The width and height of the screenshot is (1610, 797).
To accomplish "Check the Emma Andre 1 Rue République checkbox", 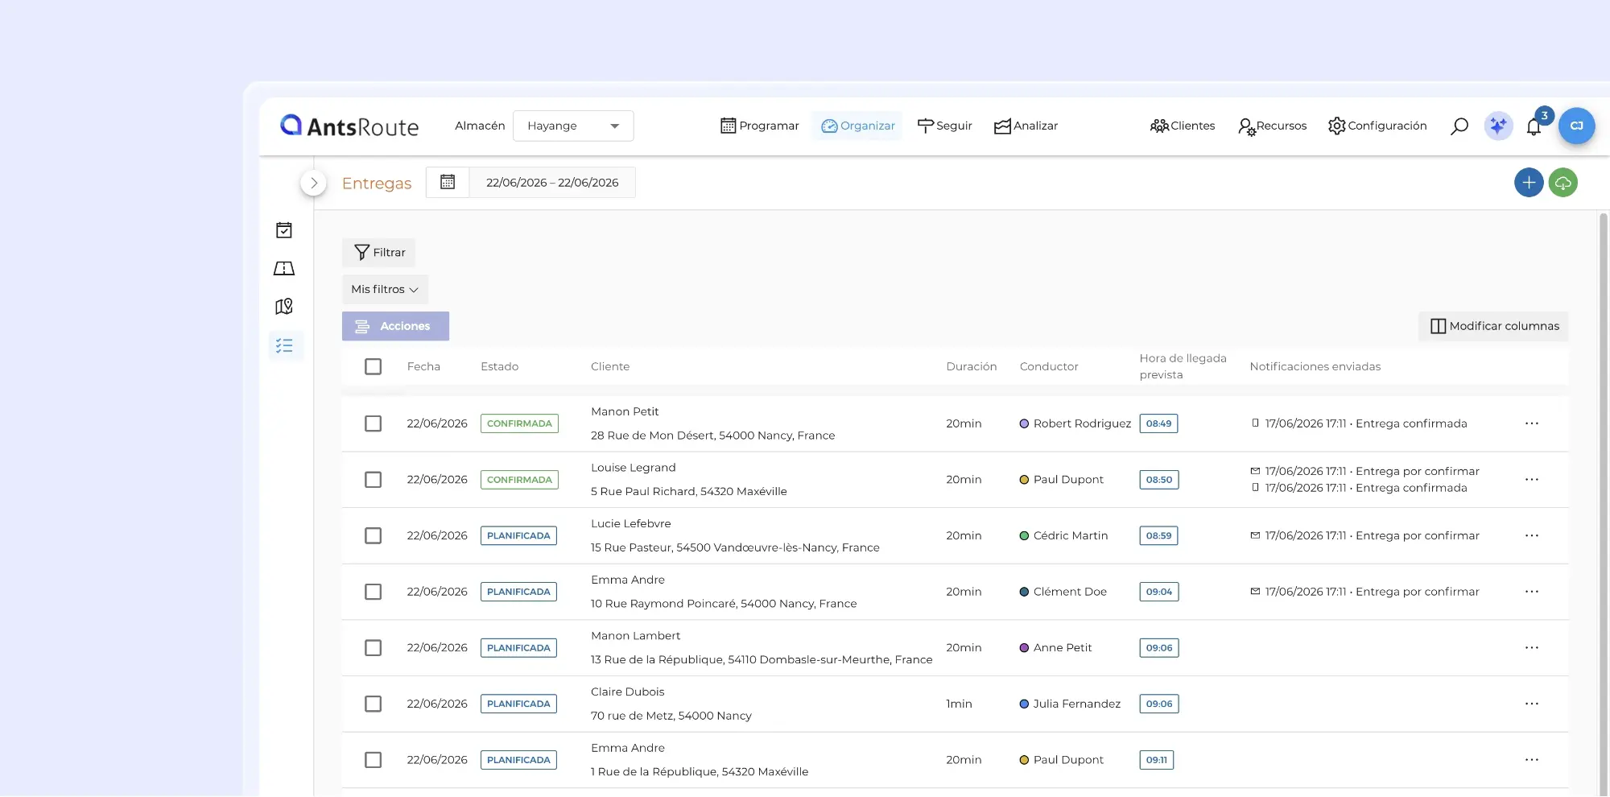I will click(x=373, y=760).
